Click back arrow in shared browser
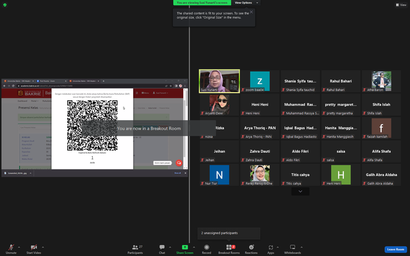Viewport: 410px width, 256px height. tap(4, 86)
